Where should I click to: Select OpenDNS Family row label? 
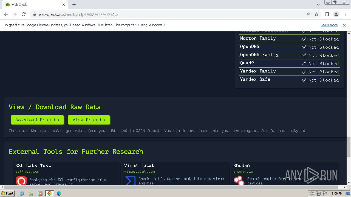click(259, 55)
